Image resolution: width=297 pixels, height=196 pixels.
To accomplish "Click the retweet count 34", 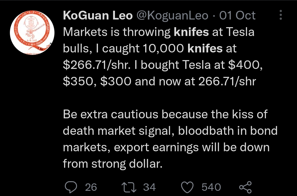I will pyautogui.click(x=150, y=187).
